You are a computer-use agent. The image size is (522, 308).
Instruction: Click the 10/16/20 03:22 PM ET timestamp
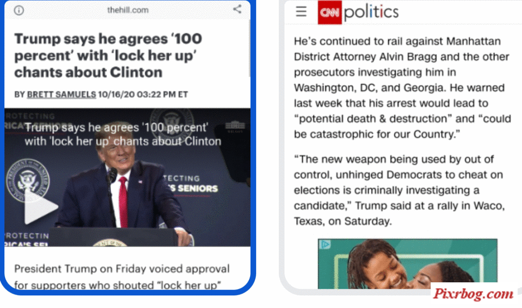pyautogui.click(x=143, y=94)
